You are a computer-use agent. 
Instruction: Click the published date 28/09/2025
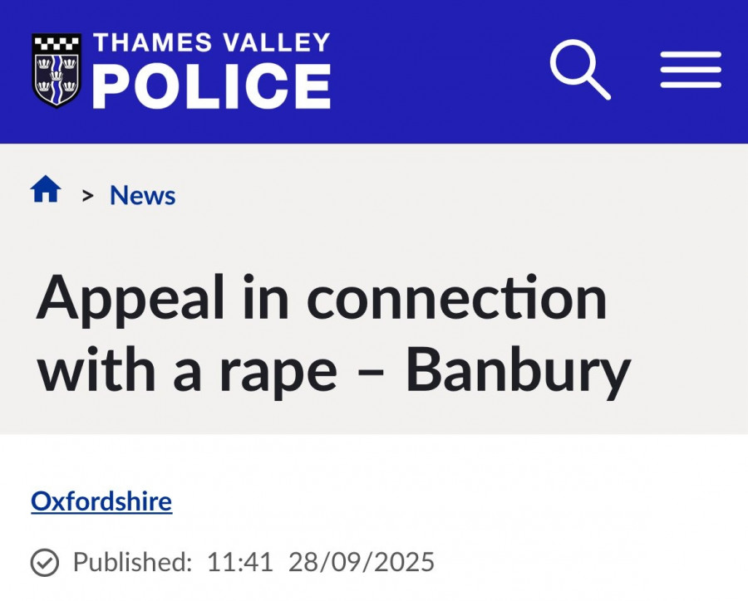click(362, 562)
